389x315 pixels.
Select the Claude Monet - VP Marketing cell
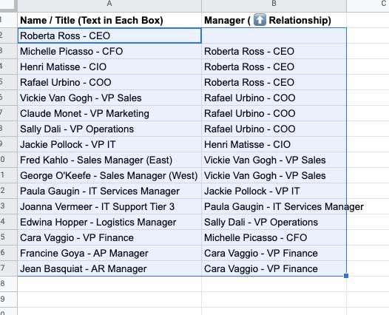109,113
